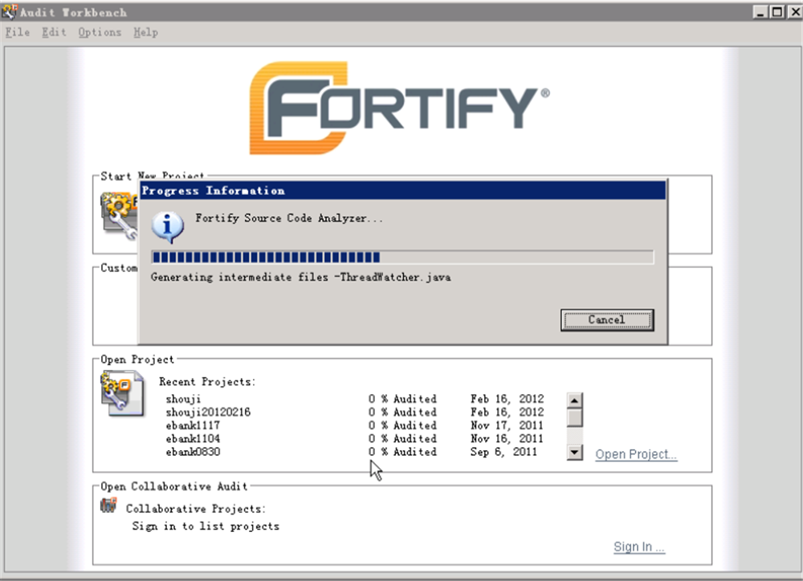Click the Progress Information title bar
Screen dimensions: 803x581
point(403,191)
